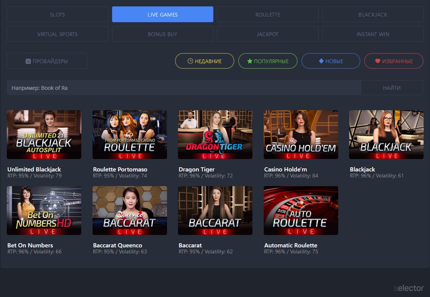Click the selector logo in the corner

[409, 288]
